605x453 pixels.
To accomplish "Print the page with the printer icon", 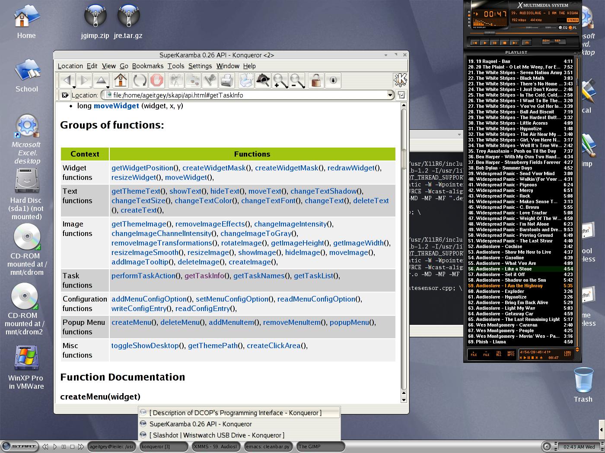I will [x=227, y=80].
